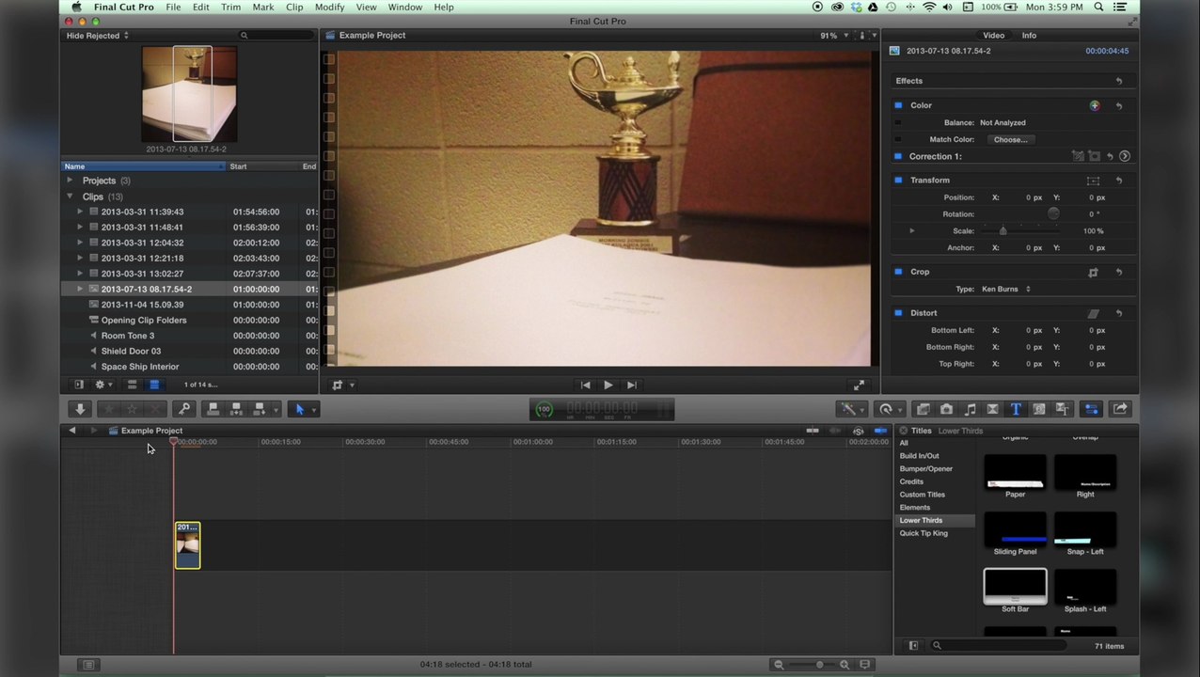Click the Rotation dial control

[x=1053, y=213]
